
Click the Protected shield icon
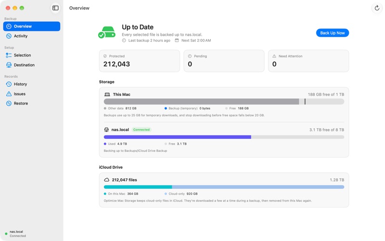click(105, 56)
